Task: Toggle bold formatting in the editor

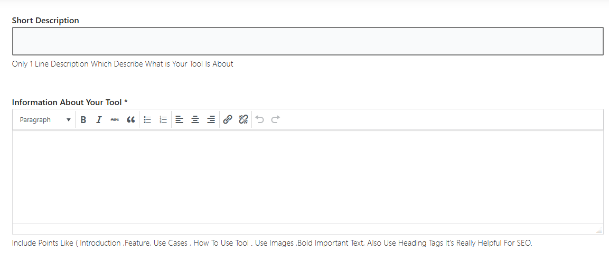Action: point(83,119)
